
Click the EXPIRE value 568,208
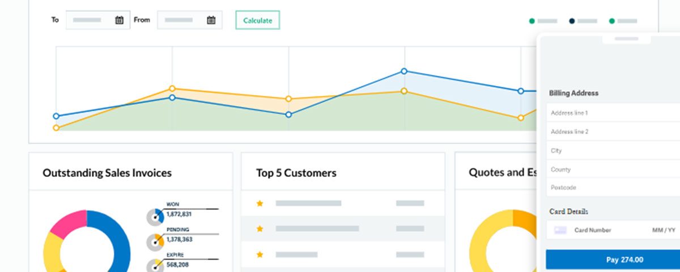point(178,265)
